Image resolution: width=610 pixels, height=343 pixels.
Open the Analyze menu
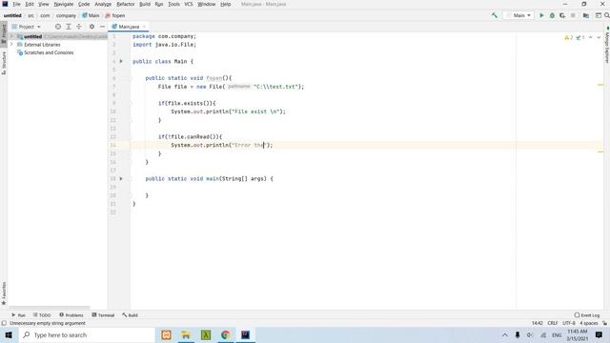click(x=103, y=4)
